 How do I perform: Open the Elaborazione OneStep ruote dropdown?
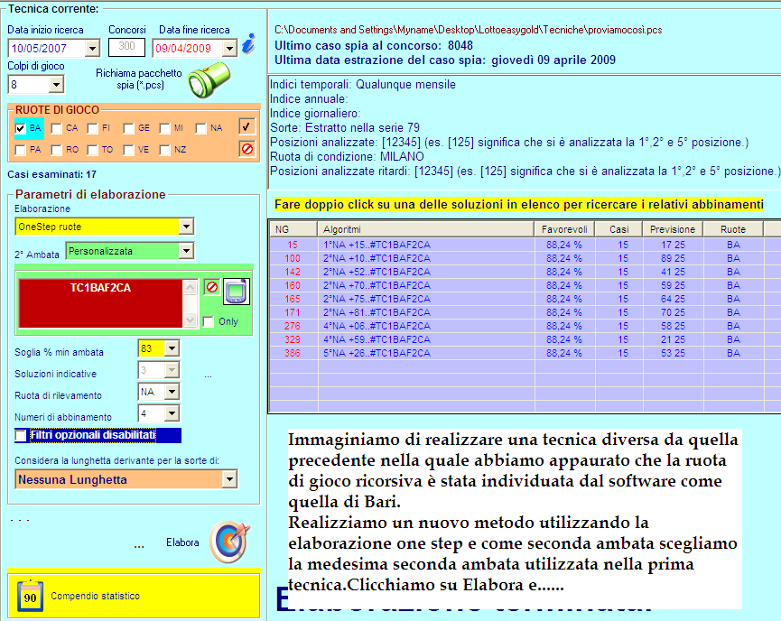coord(186,227)
